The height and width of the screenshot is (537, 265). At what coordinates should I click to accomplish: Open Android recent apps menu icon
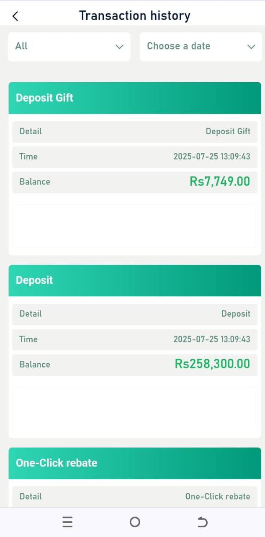tap(67, 522)
